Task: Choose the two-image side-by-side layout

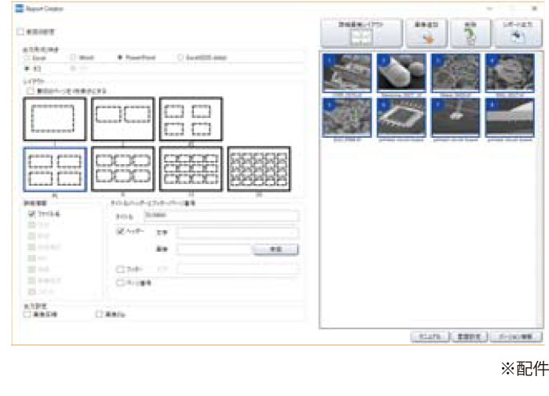Action: [122, 120]
